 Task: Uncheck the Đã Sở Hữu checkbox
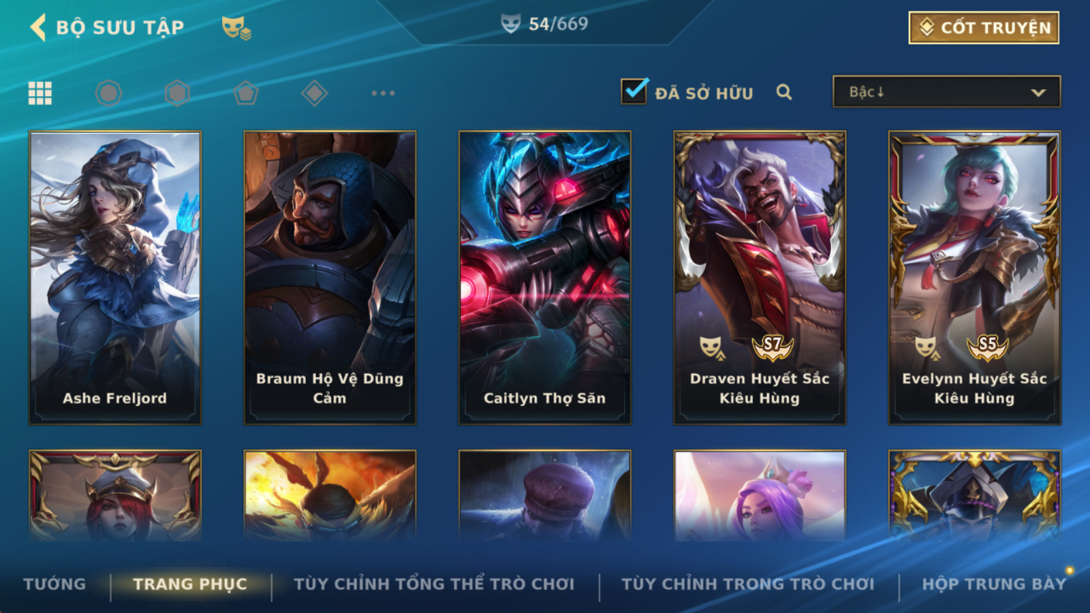(x=634, y=91)
